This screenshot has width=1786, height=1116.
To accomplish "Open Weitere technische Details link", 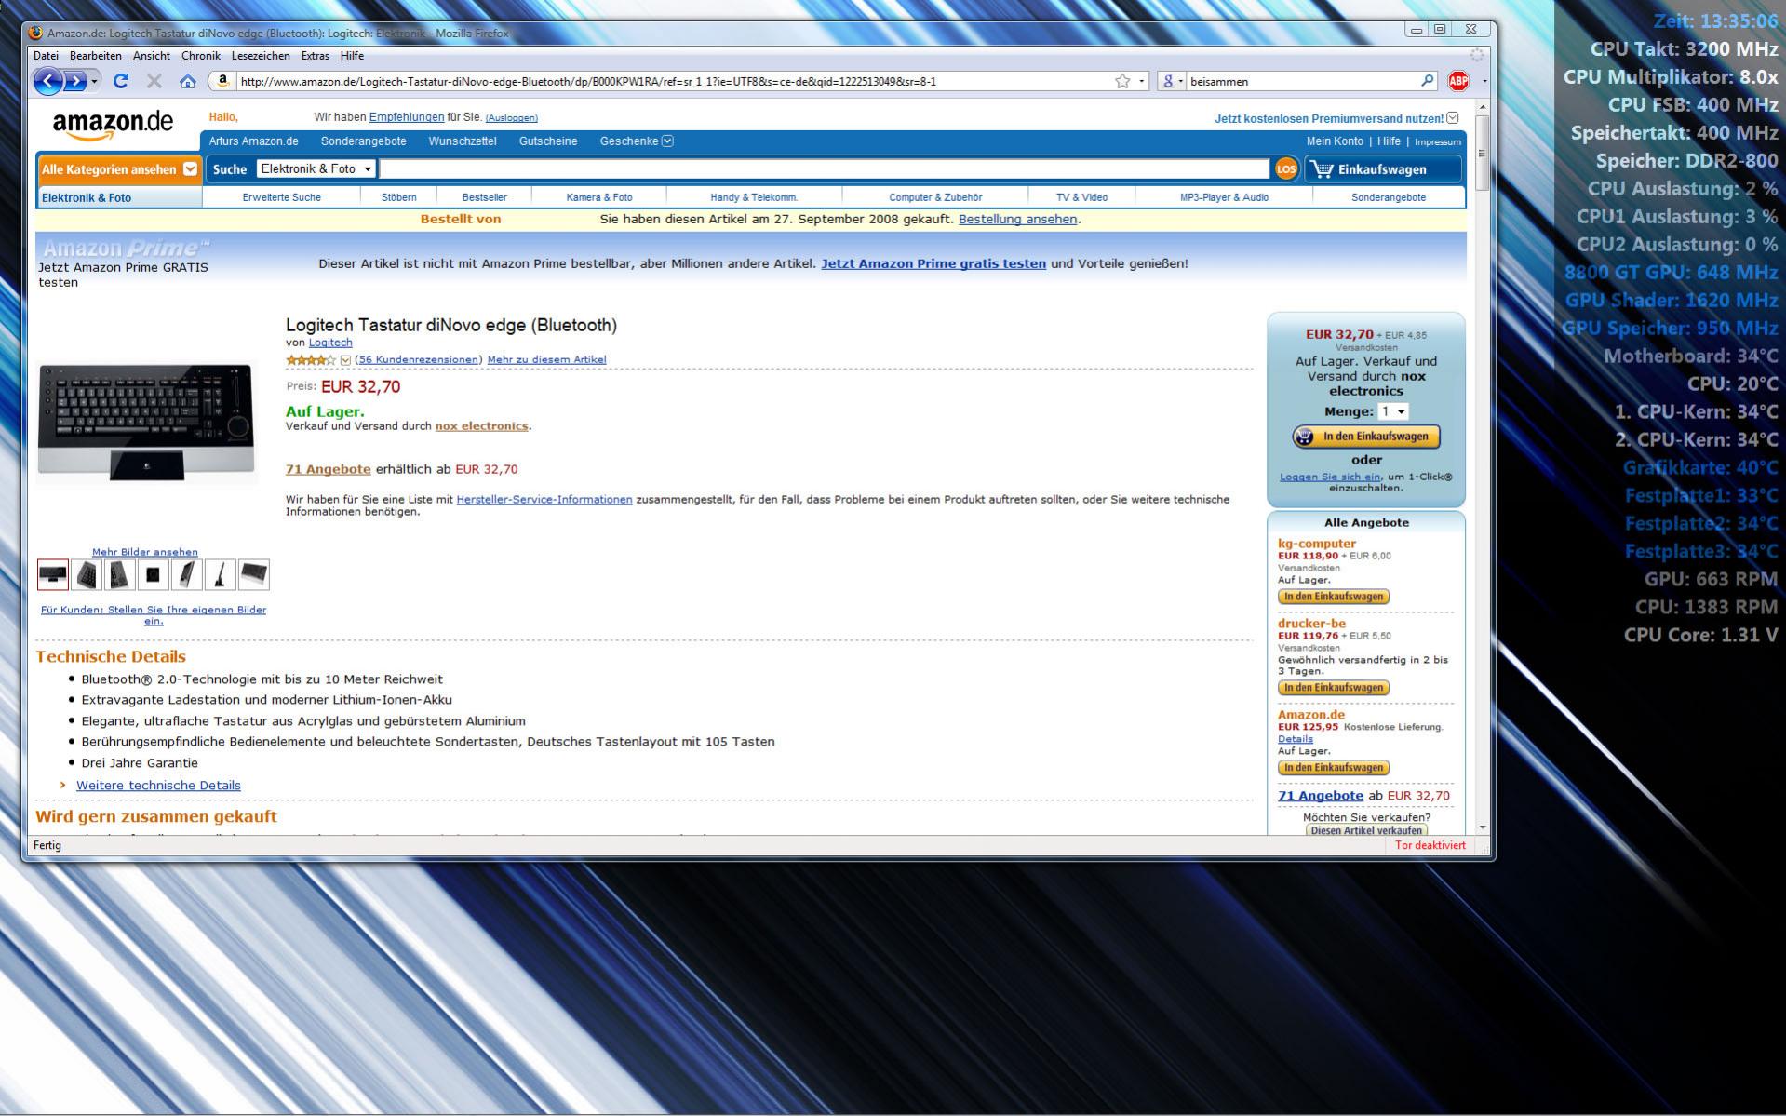I will coord(158,786).
